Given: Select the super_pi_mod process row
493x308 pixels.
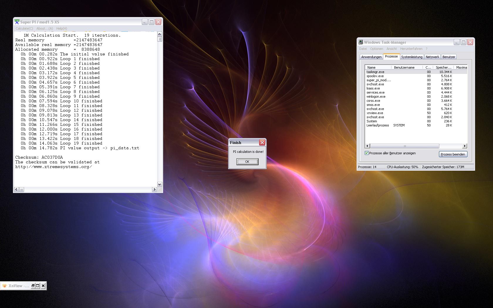Looking at the screenshot, I should 416,80.
